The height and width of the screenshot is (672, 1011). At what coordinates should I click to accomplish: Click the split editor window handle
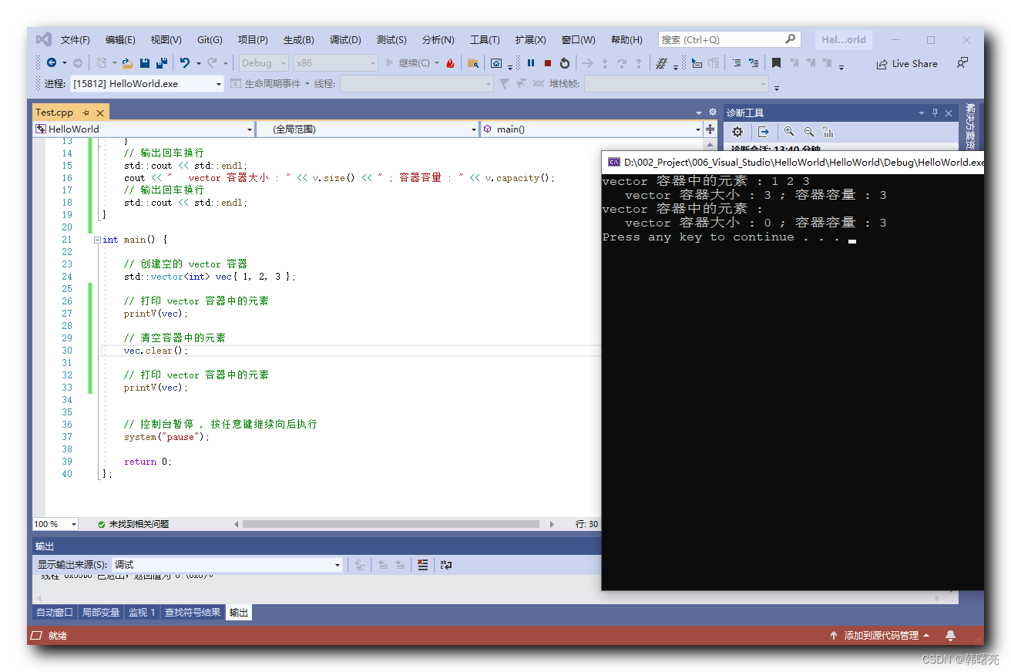[710, 129]
